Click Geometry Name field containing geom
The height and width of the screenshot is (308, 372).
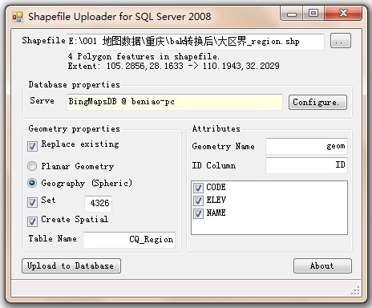pyautogui.click(x=306, y=146)
